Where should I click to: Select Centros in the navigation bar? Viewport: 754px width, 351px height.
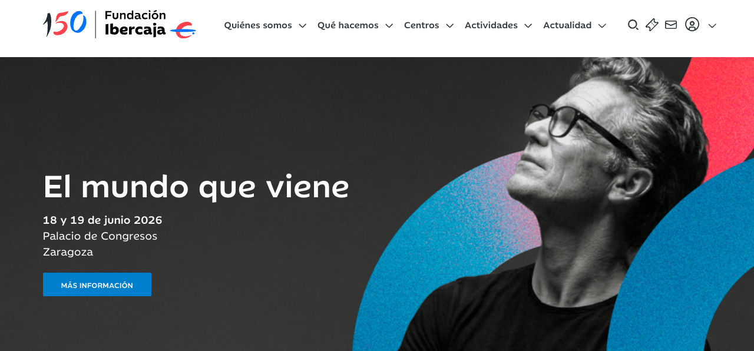tap(422, 25)
